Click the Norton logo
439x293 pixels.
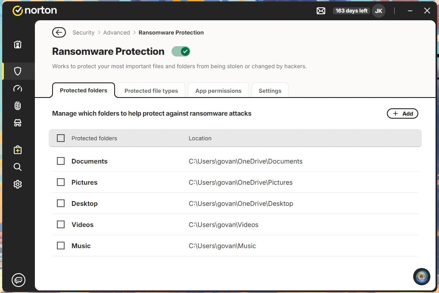point(35,11)
